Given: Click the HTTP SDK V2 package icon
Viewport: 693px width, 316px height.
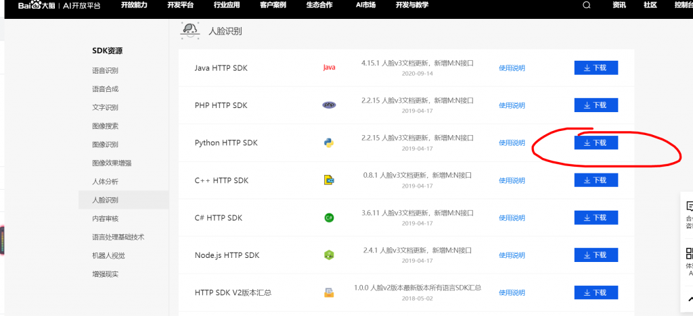Looking at the screenshot, I should pos(329,292).
